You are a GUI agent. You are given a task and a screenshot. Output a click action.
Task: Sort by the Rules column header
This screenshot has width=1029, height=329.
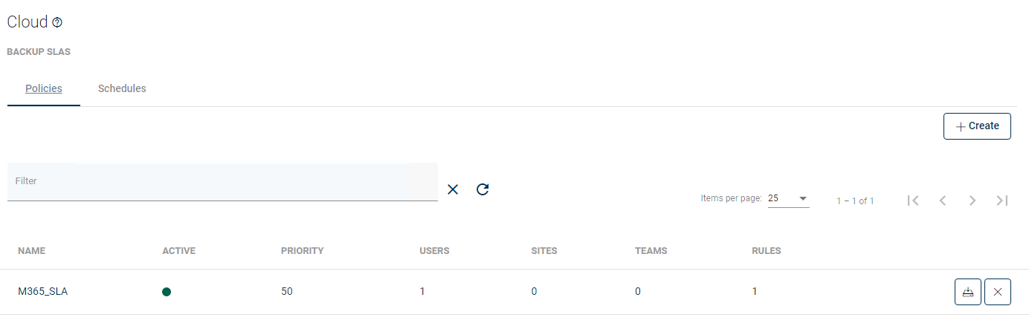(x=767, y=251)
